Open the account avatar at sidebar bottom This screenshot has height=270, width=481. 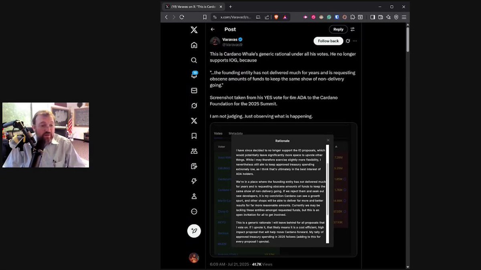(194, 258)
